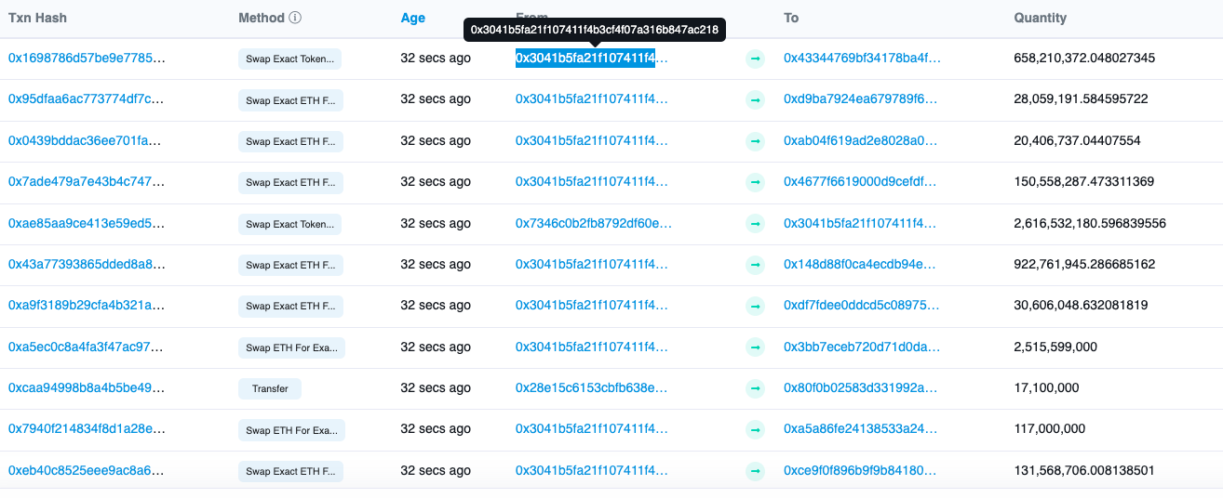Click the green arrow in the 0xa5ec0c8a4fa3f47ac97 row
The image size is (1223, 498).
tap(755, 347)
